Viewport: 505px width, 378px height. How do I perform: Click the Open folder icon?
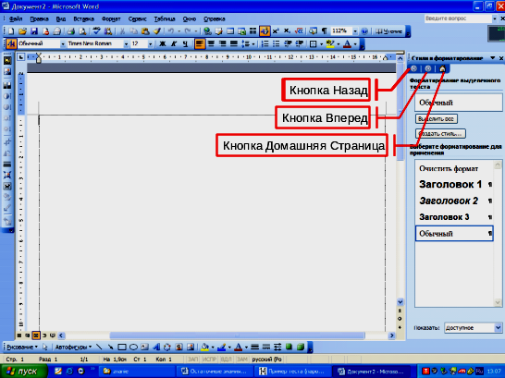click(22, 31)
